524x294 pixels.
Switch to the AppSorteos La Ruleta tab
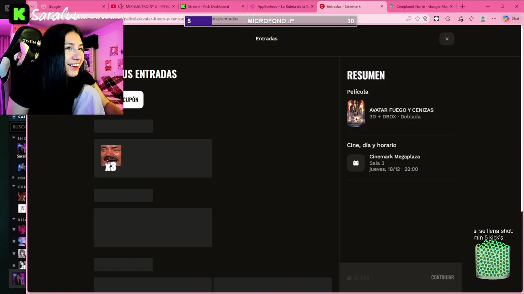283,7
